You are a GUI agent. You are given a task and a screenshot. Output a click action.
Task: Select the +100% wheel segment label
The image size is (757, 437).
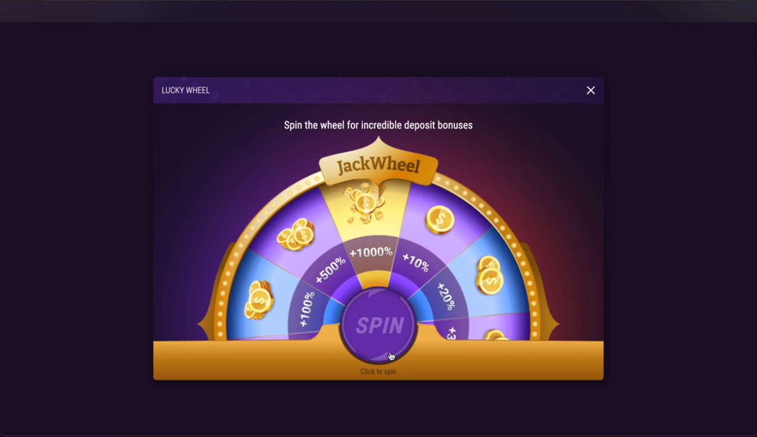coord(307,309)
